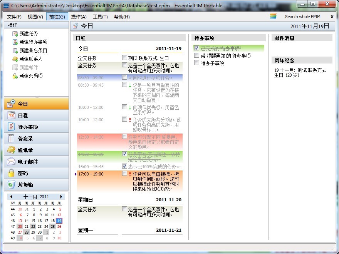The image size is (339, 254).
Task: Open the 垃圾箱 module in the sidebar
Action: (37, 185)
